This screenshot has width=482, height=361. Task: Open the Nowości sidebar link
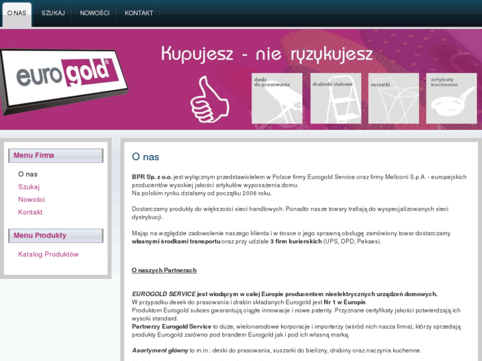pyautogui.click(x=32, y=199)
